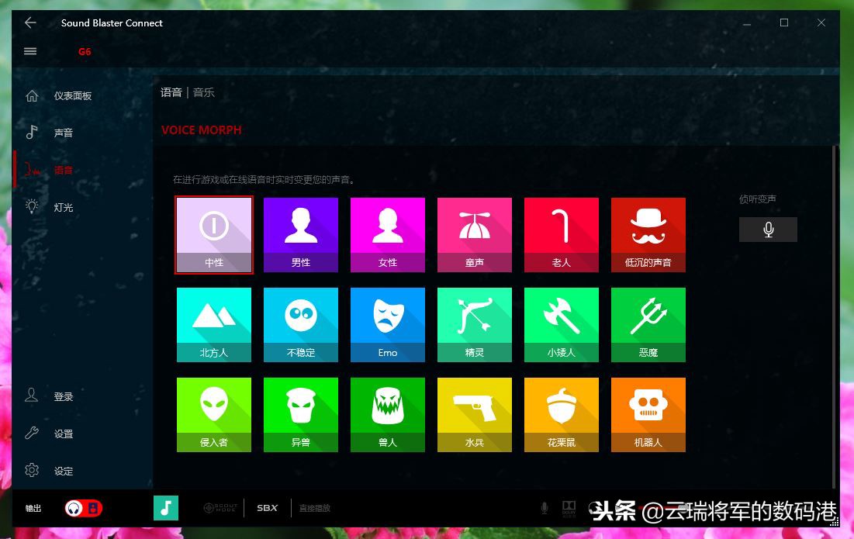Open the 声音 sound section
This screenshot has height=539, width=854.
(x=81, y=133)
